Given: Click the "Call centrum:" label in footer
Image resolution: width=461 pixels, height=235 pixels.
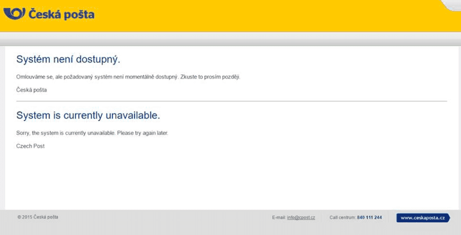Looking at the screenshot, I should [x=342, y=218].
